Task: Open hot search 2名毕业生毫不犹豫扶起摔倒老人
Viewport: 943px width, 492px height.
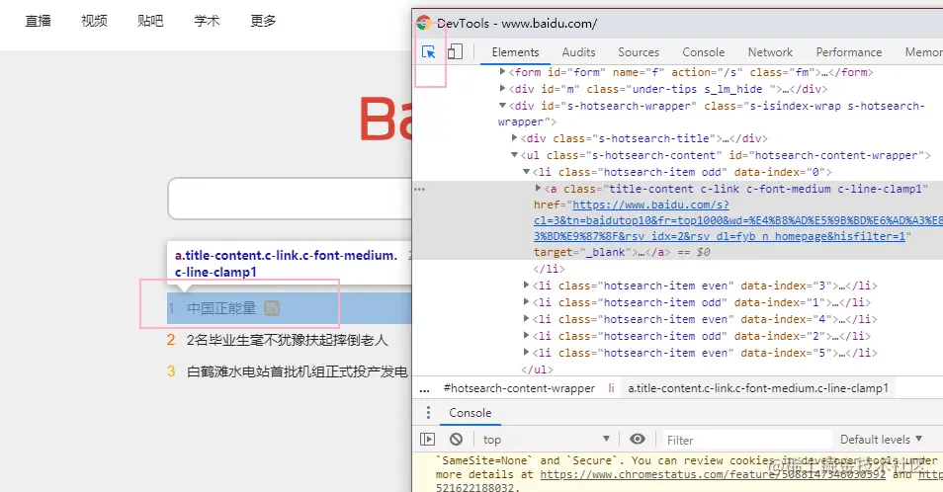Action: [288, 340]
